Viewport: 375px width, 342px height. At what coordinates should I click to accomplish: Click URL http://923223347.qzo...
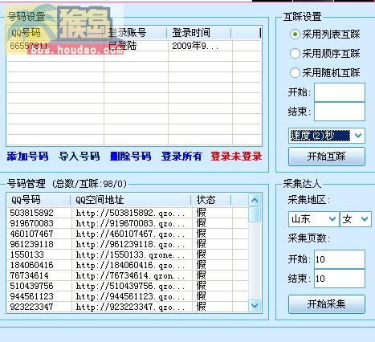coord(130,307)
